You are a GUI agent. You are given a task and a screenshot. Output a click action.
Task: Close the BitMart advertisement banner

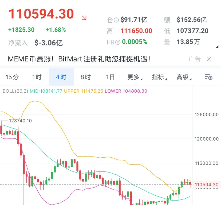(x=209, y=59)
